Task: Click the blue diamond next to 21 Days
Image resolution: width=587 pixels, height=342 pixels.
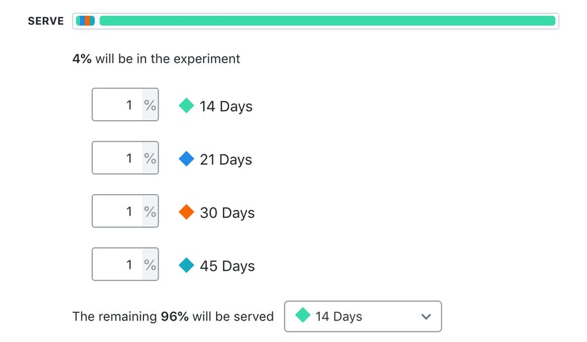Action: [186, 159]
